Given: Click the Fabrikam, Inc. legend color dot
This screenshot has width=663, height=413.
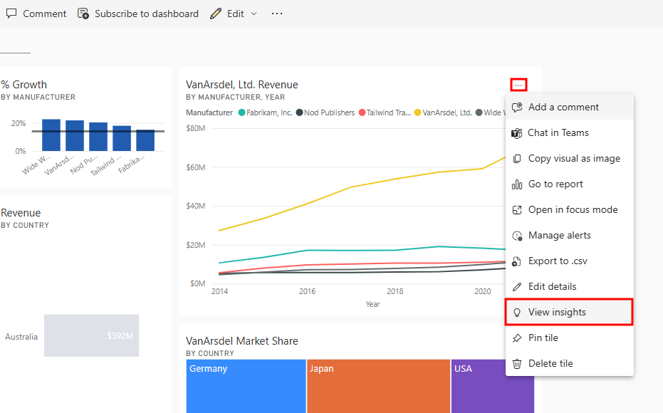Looking at the screenshot, I should click(242, 113).
